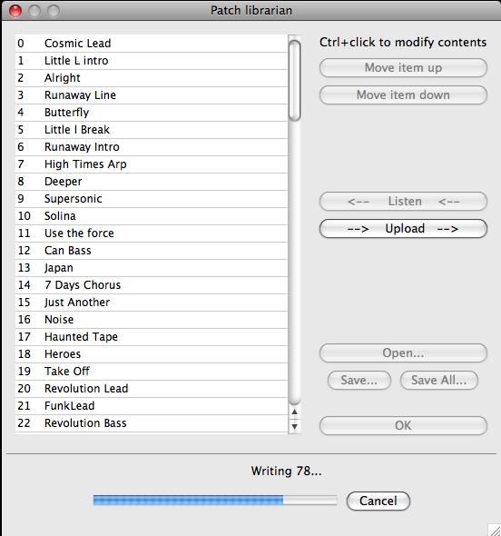Click the Open... button
The width and height of the screenshot is (501, 536).
point(403,352)
